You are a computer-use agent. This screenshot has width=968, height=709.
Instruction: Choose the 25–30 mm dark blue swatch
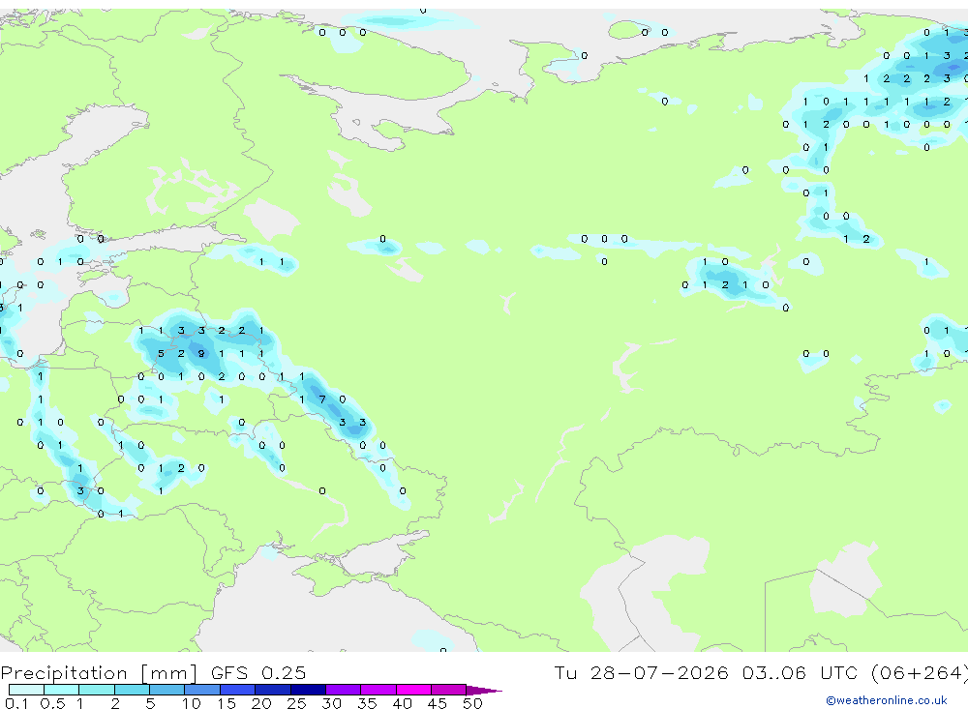308,690
